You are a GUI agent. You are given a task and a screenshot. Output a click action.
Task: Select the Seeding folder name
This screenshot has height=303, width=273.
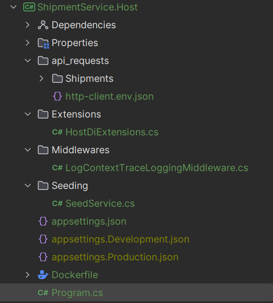pyautogui.click(x=70, y=186)
